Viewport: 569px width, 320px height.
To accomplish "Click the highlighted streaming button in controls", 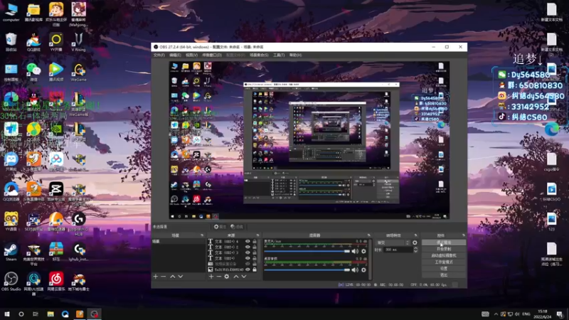I will pos(443,242).
